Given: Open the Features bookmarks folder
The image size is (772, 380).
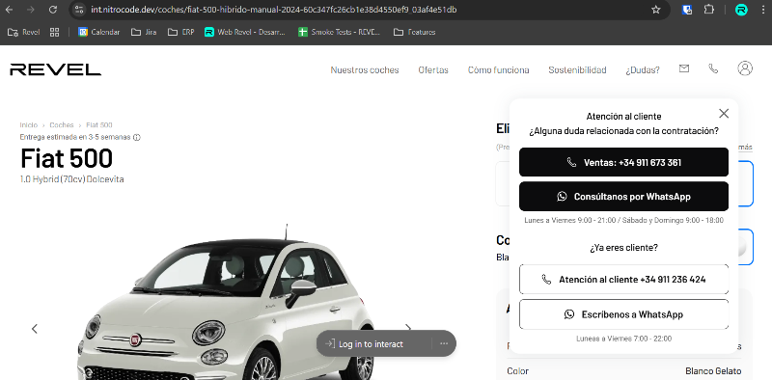Looking at the screenshot, I should [415, 32].
